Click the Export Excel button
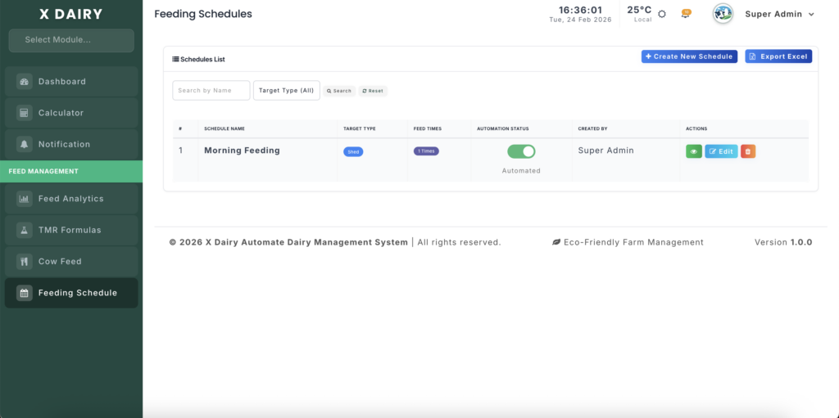 point(778,56)
